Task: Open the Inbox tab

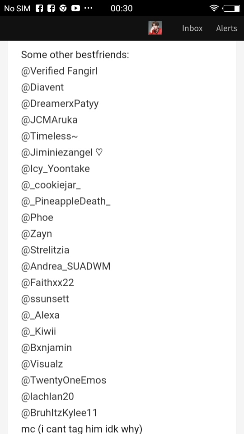Action: pos(192,28)
